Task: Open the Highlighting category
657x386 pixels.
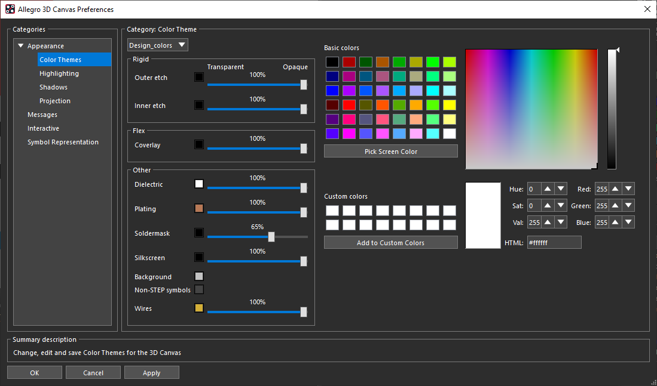Action: pyautogui.click(x=59, y=73)
